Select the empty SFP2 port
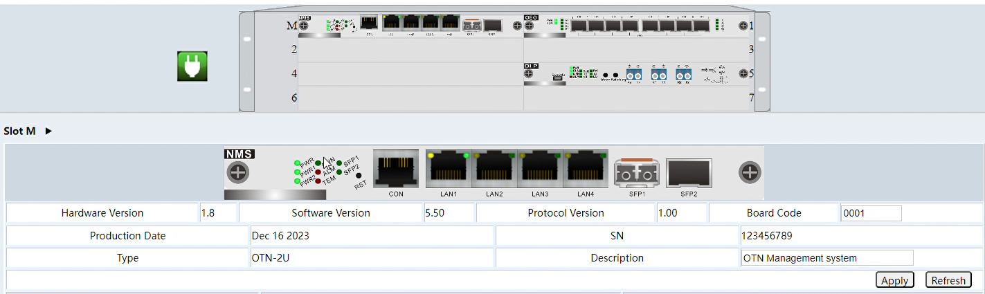Image resolution: width=985 pixels, height=294 pixels. [688, 172]
